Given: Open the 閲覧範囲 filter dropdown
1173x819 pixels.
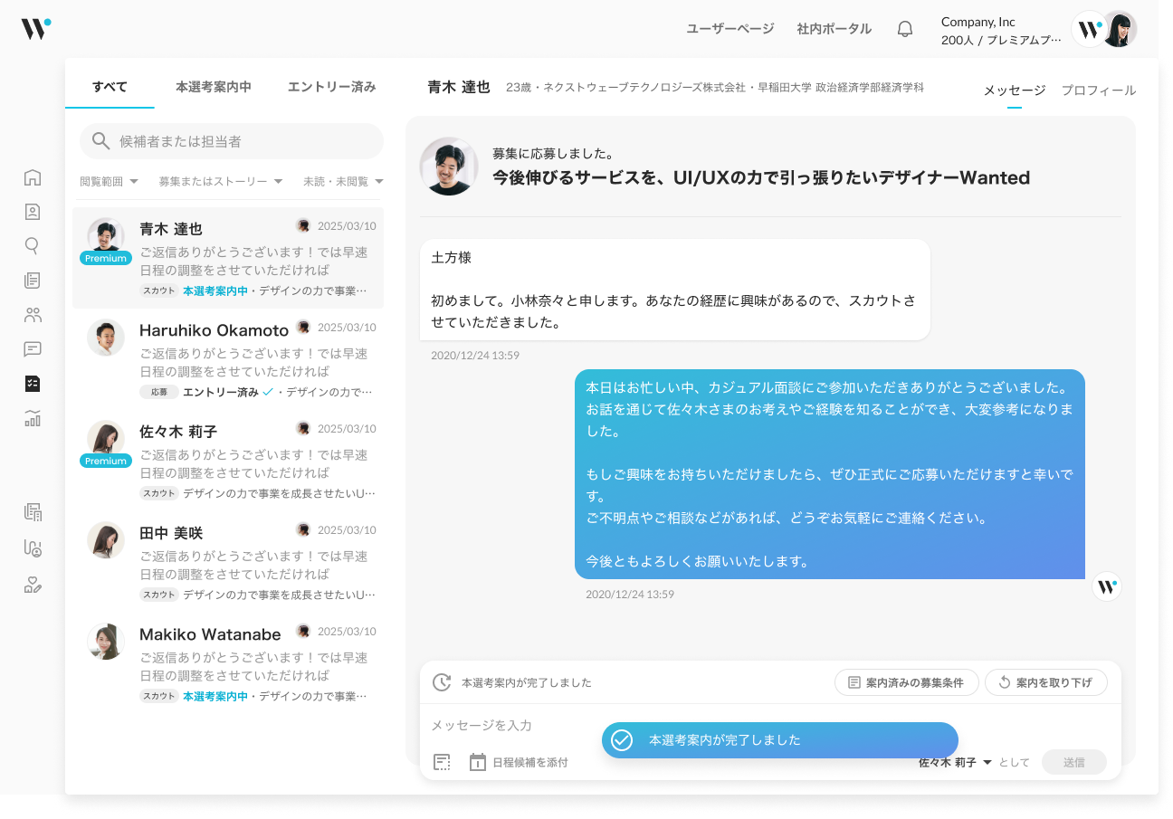Looking at the screenshot, I should point(109,181).
